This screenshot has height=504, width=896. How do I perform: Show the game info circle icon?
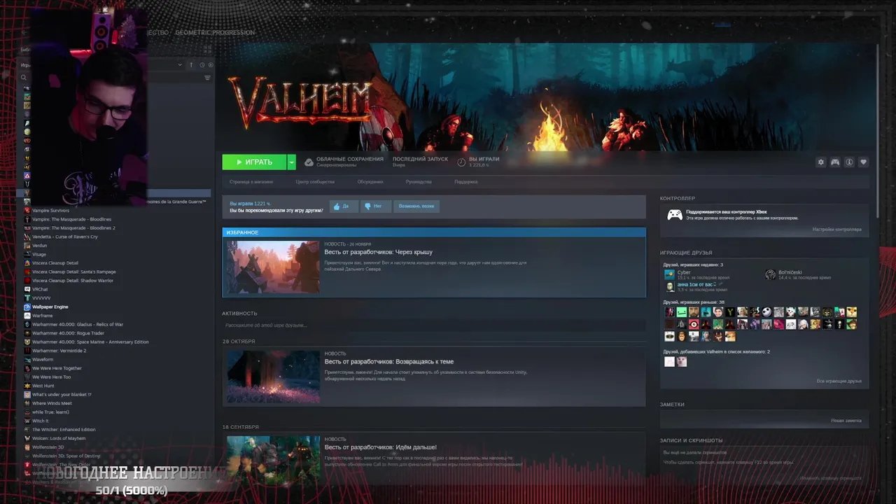pos(849,162)
